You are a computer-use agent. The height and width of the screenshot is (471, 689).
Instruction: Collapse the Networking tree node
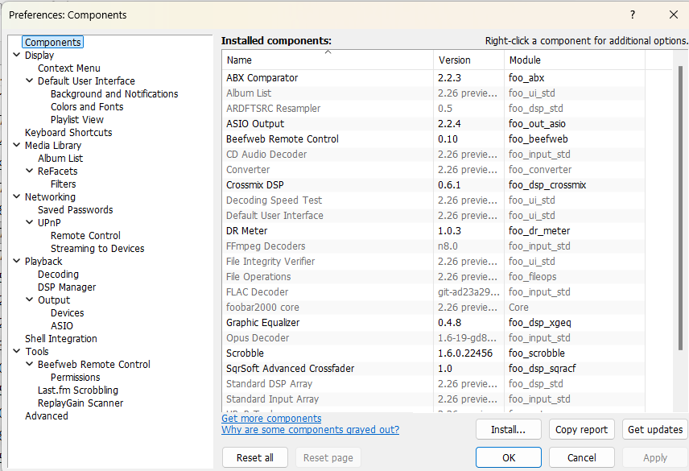[x=17, y=196]
